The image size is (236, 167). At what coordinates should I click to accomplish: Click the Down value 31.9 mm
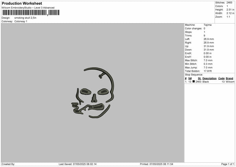pyautogui.click(x=209, y=50)
